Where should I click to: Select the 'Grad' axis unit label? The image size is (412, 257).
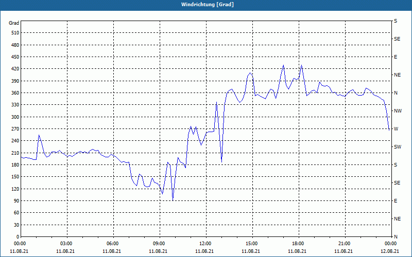click(14, 23)
